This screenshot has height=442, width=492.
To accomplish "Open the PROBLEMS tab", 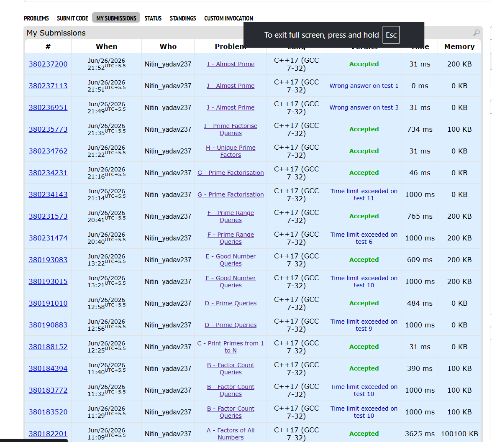I will pyautogui.click(x=36, y=18).
